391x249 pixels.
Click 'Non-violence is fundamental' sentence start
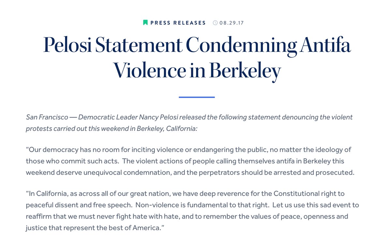174,205
